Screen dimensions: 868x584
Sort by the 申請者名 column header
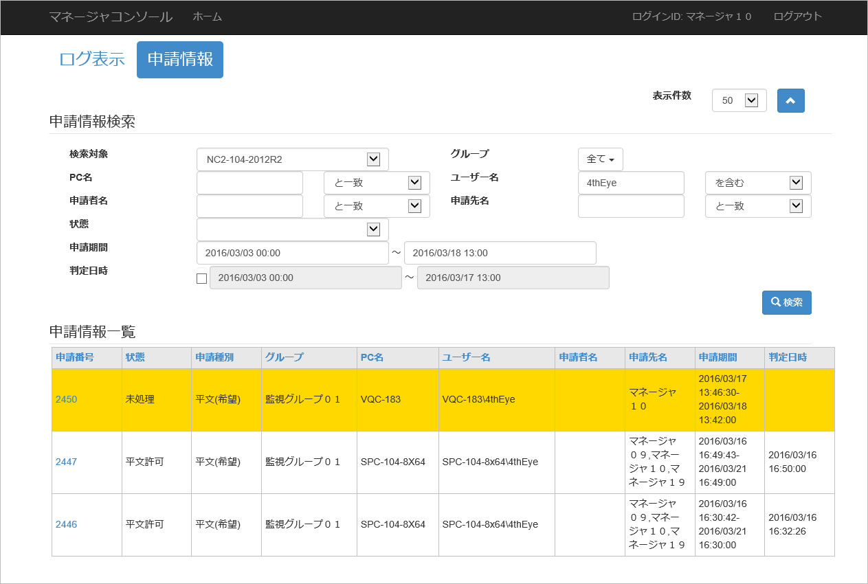click(578, 357)
